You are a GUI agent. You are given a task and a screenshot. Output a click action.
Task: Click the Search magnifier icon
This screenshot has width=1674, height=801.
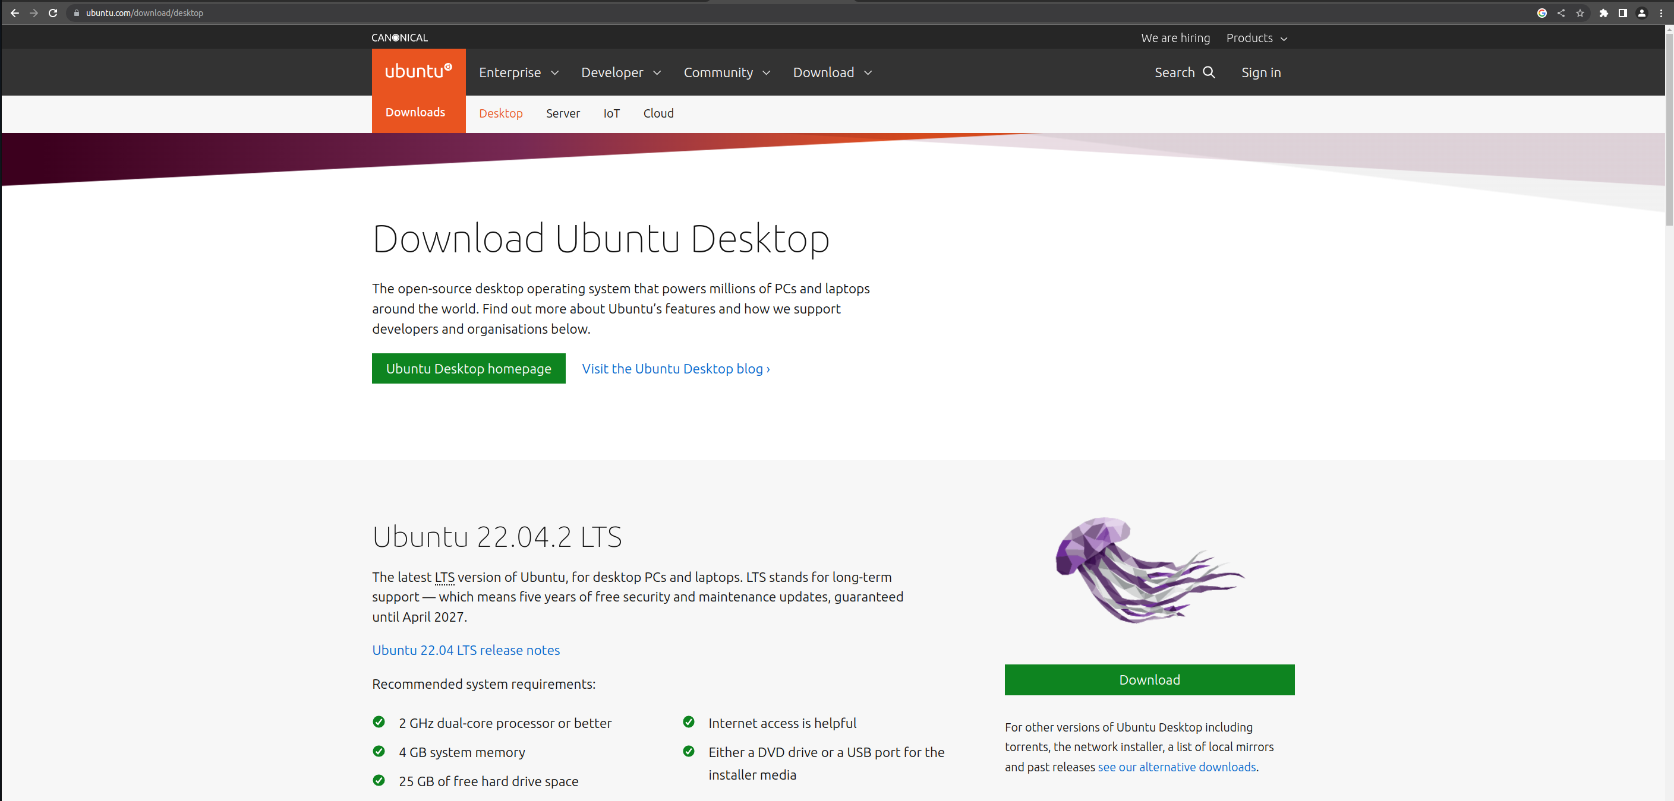1209,72
